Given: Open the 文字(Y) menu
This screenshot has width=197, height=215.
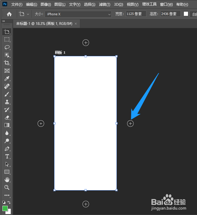Looking at the screenshot, I should click(x=75, y=4).
